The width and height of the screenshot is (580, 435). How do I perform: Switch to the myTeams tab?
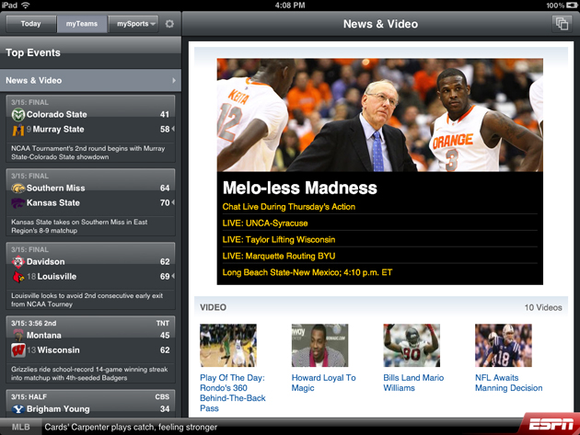pyautogui.click(x=82, y=24)
